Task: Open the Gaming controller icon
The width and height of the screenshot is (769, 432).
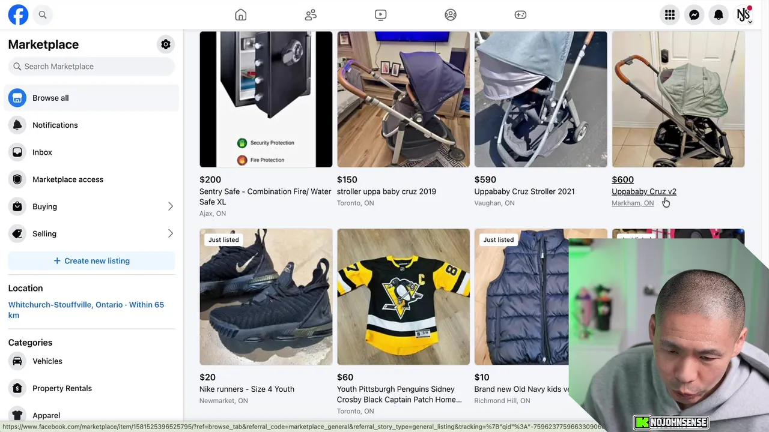Action: [x=520, y=15]
